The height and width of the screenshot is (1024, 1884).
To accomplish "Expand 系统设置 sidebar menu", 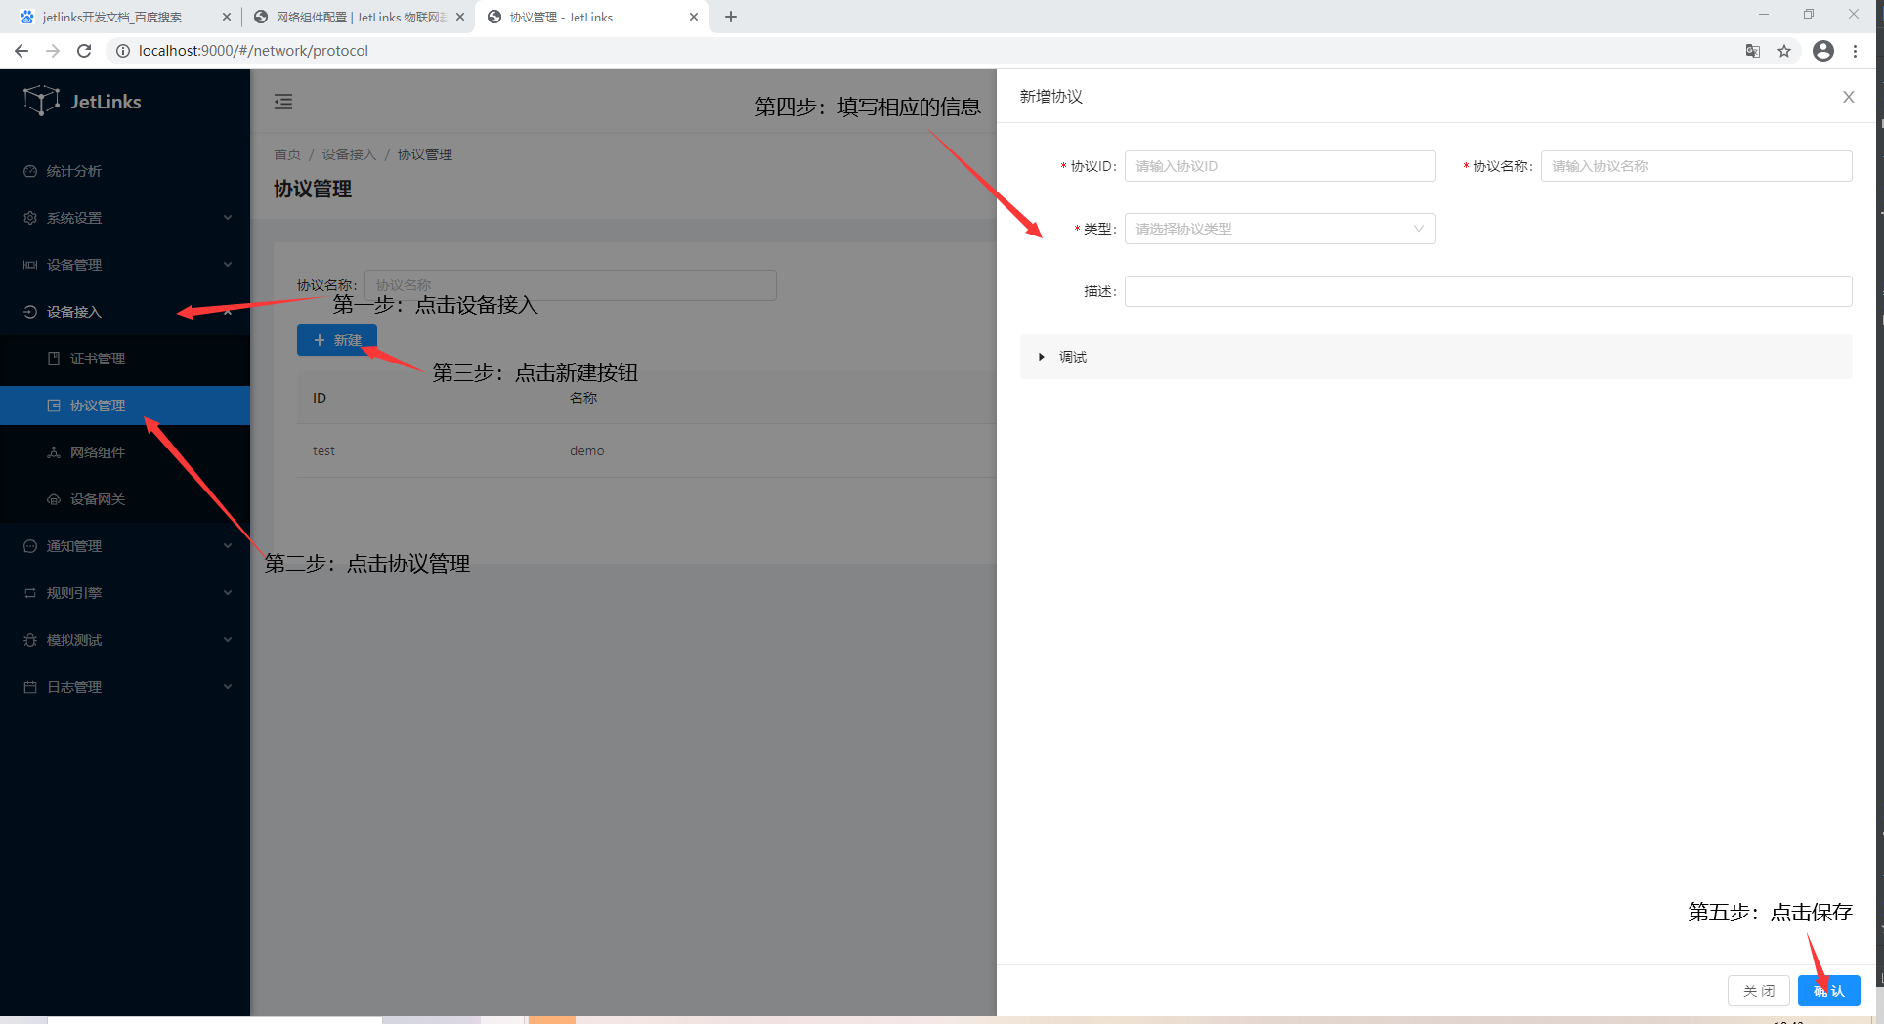I will pyautogui.click(x=125, y=218).
